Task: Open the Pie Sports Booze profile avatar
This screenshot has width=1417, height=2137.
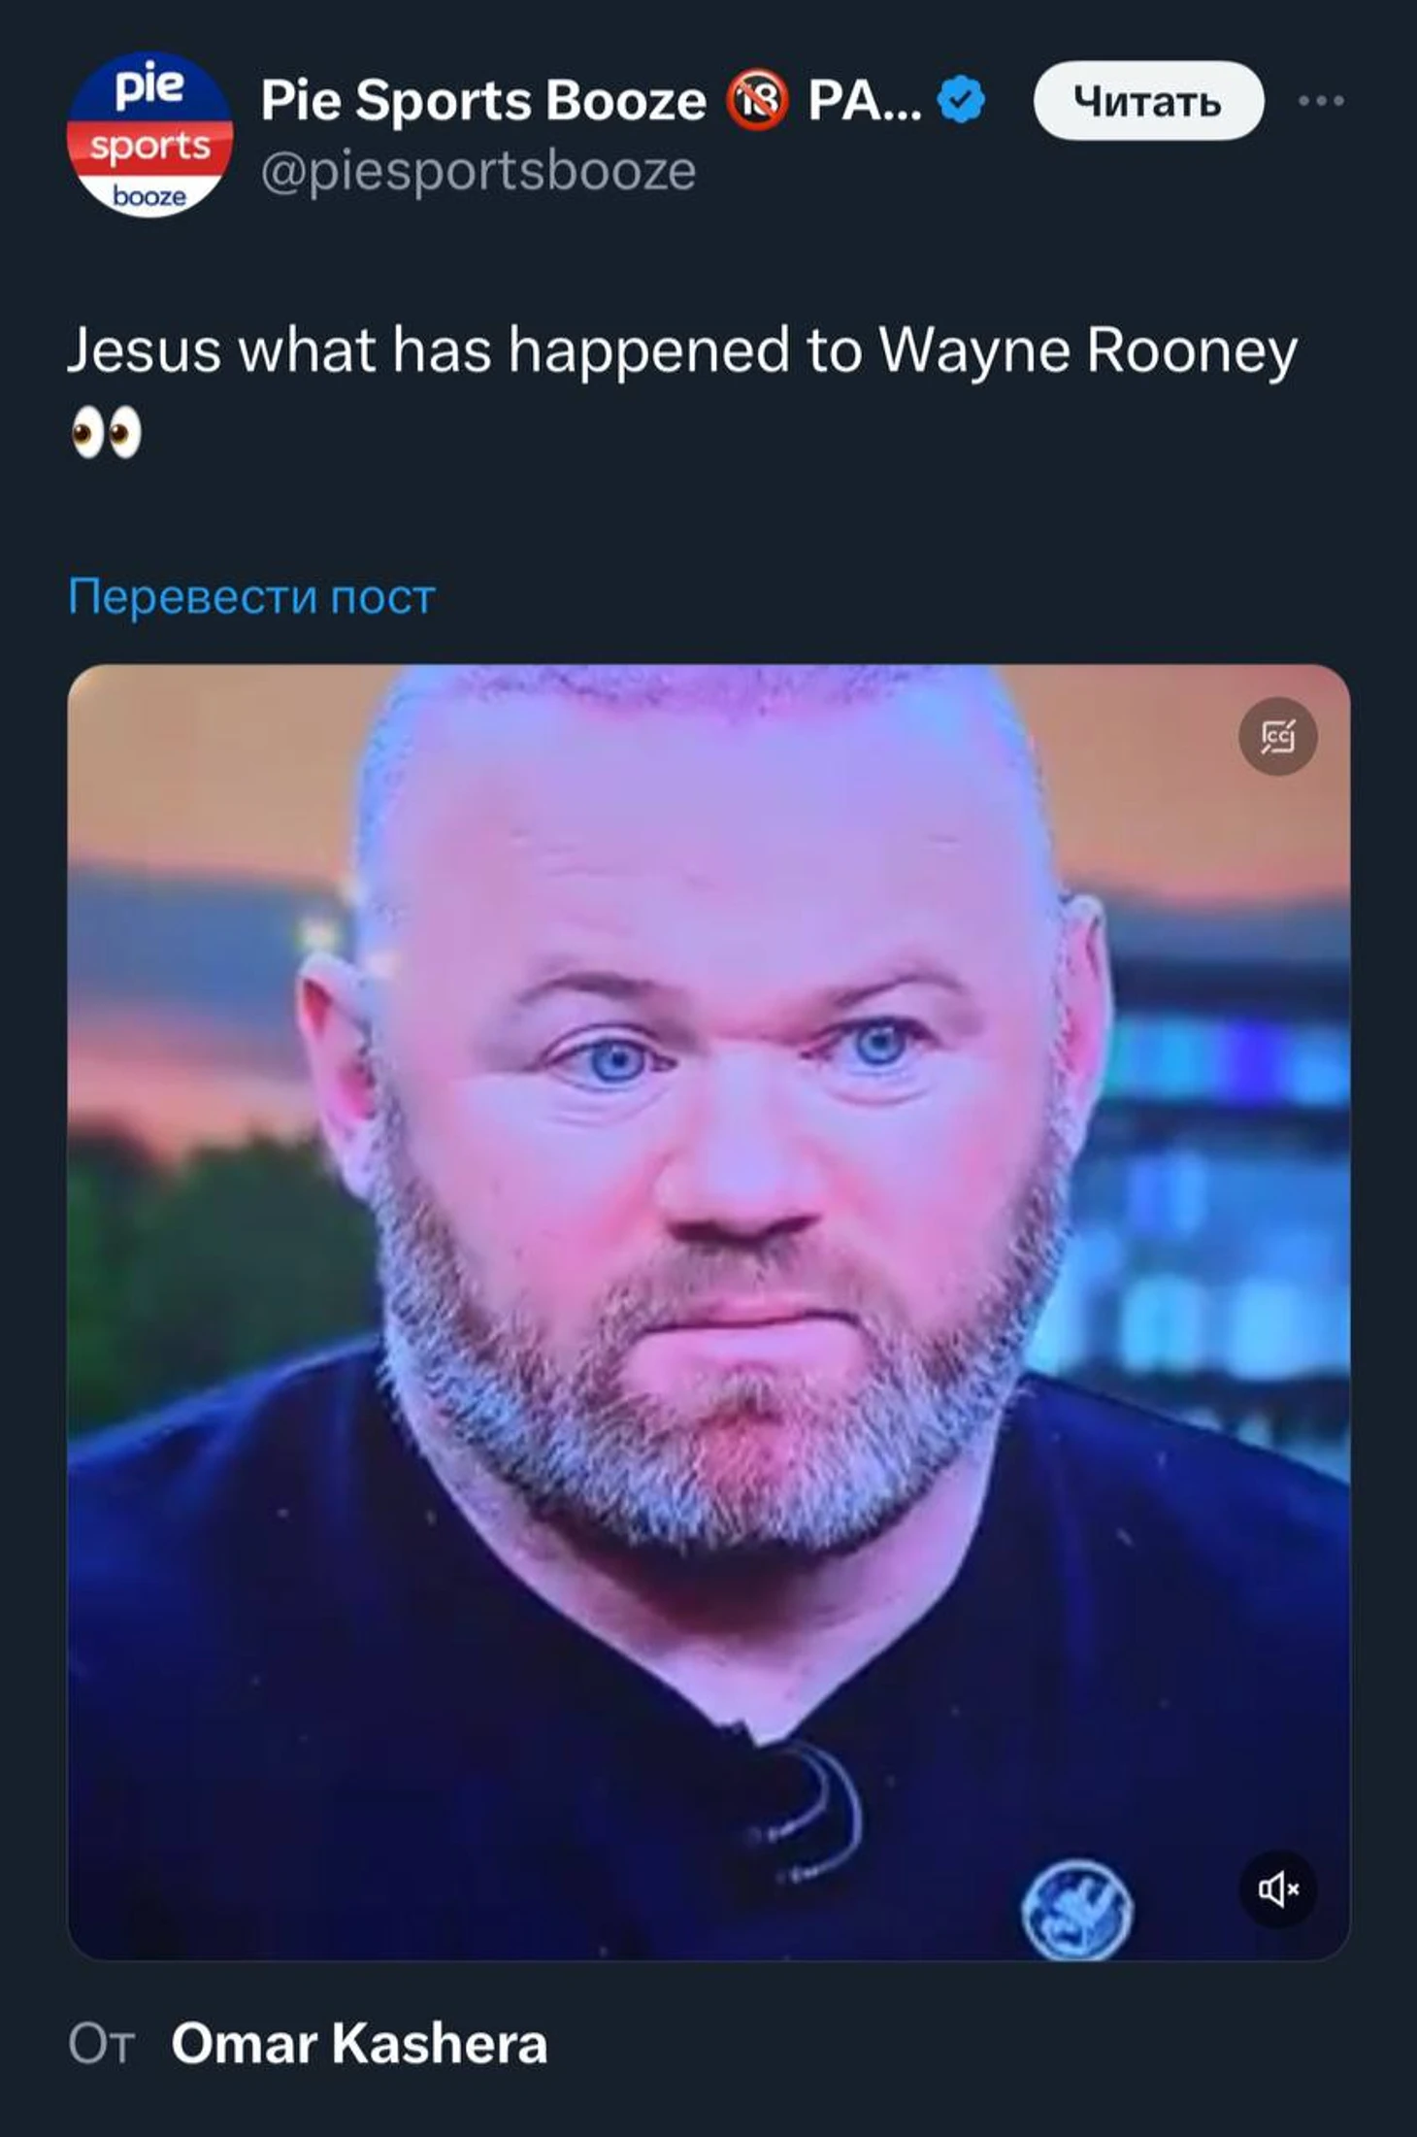Action: 150,134
